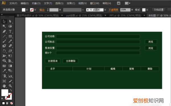Open the 不透明度 link panel
The image size is (171, 106).
click(x=113, y=10)
